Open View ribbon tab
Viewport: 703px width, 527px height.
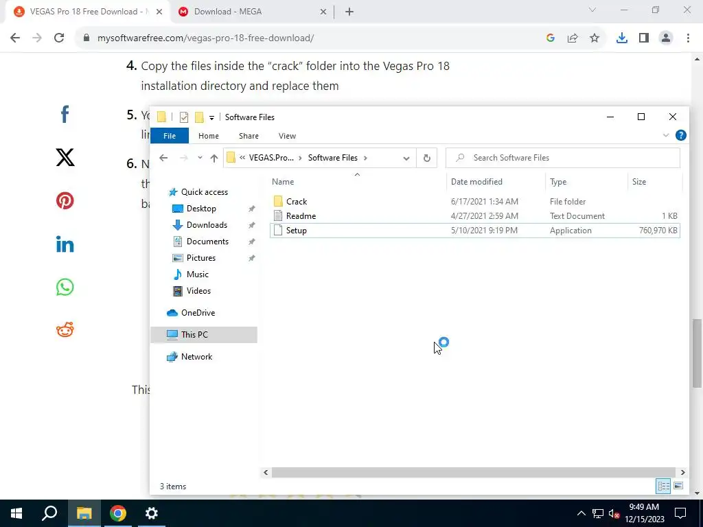coord(288,136)
